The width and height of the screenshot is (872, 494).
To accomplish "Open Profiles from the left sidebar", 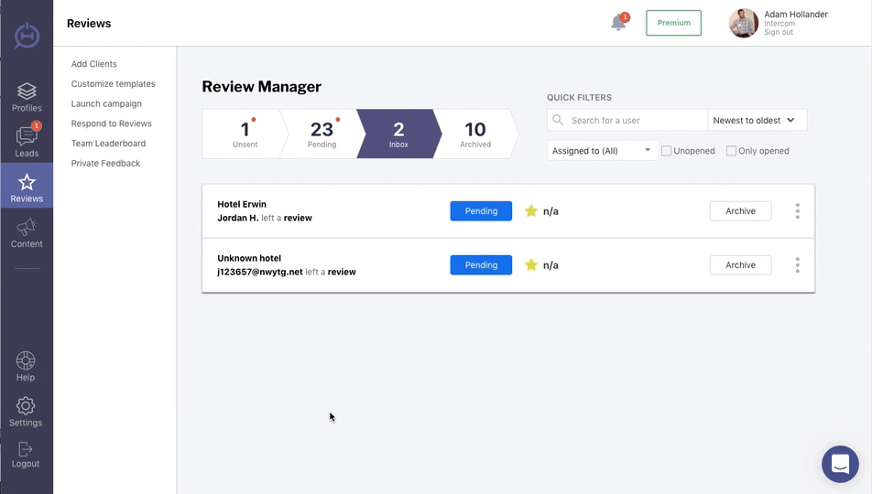I will tap(27, 97).
